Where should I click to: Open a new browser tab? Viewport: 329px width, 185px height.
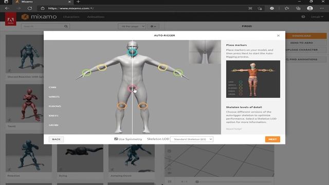click(x=78, y=2)
